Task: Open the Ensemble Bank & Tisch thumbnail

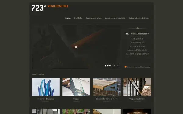Action: 107,87
